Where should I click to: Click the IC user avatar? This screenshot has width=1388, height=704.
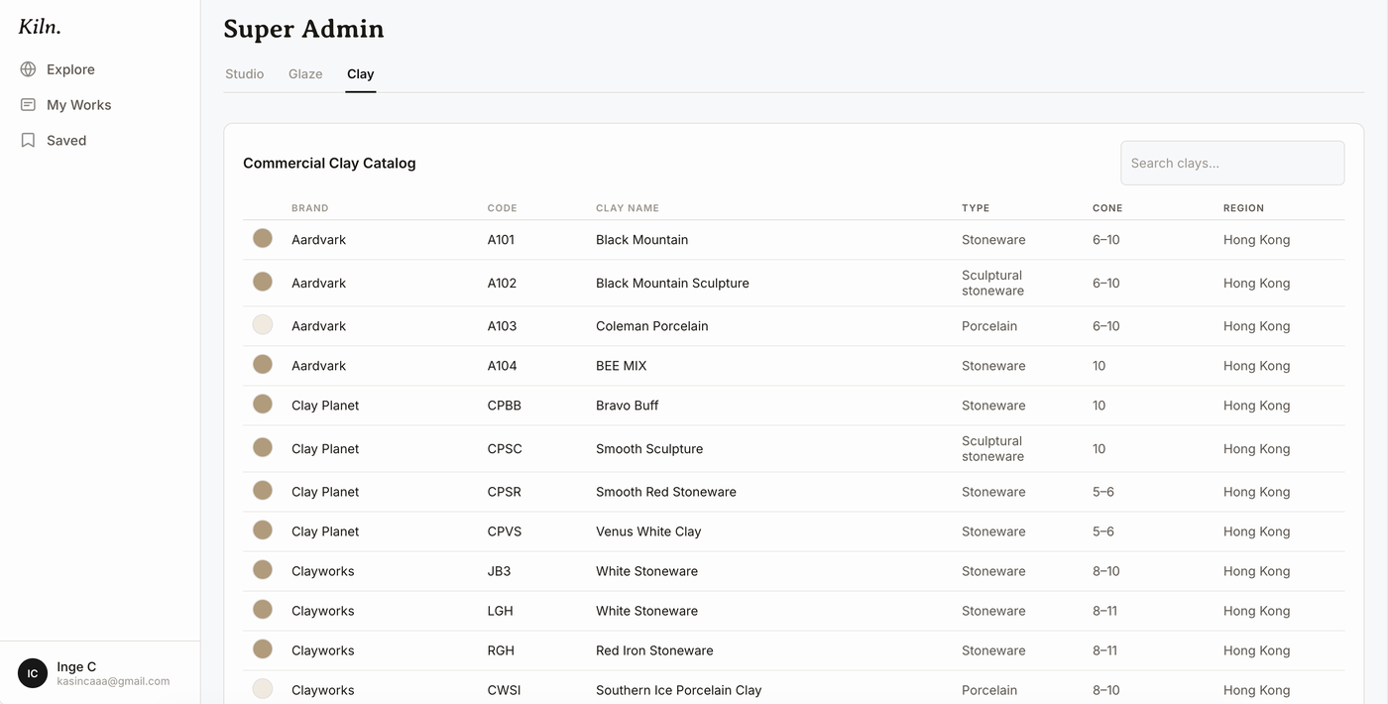point(33,673)
